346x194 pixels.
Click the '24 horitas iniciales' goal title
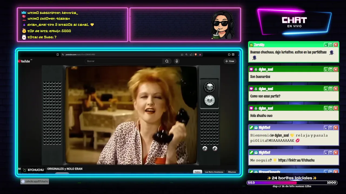pyautogui.click(x=292, y=178)
